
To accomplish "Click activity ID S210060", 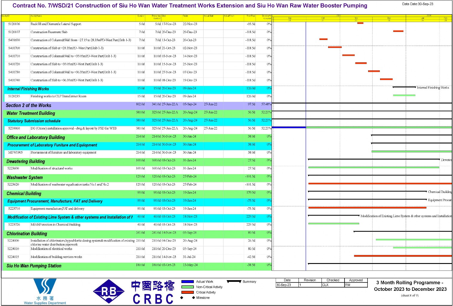I will (x=14, y=129).
